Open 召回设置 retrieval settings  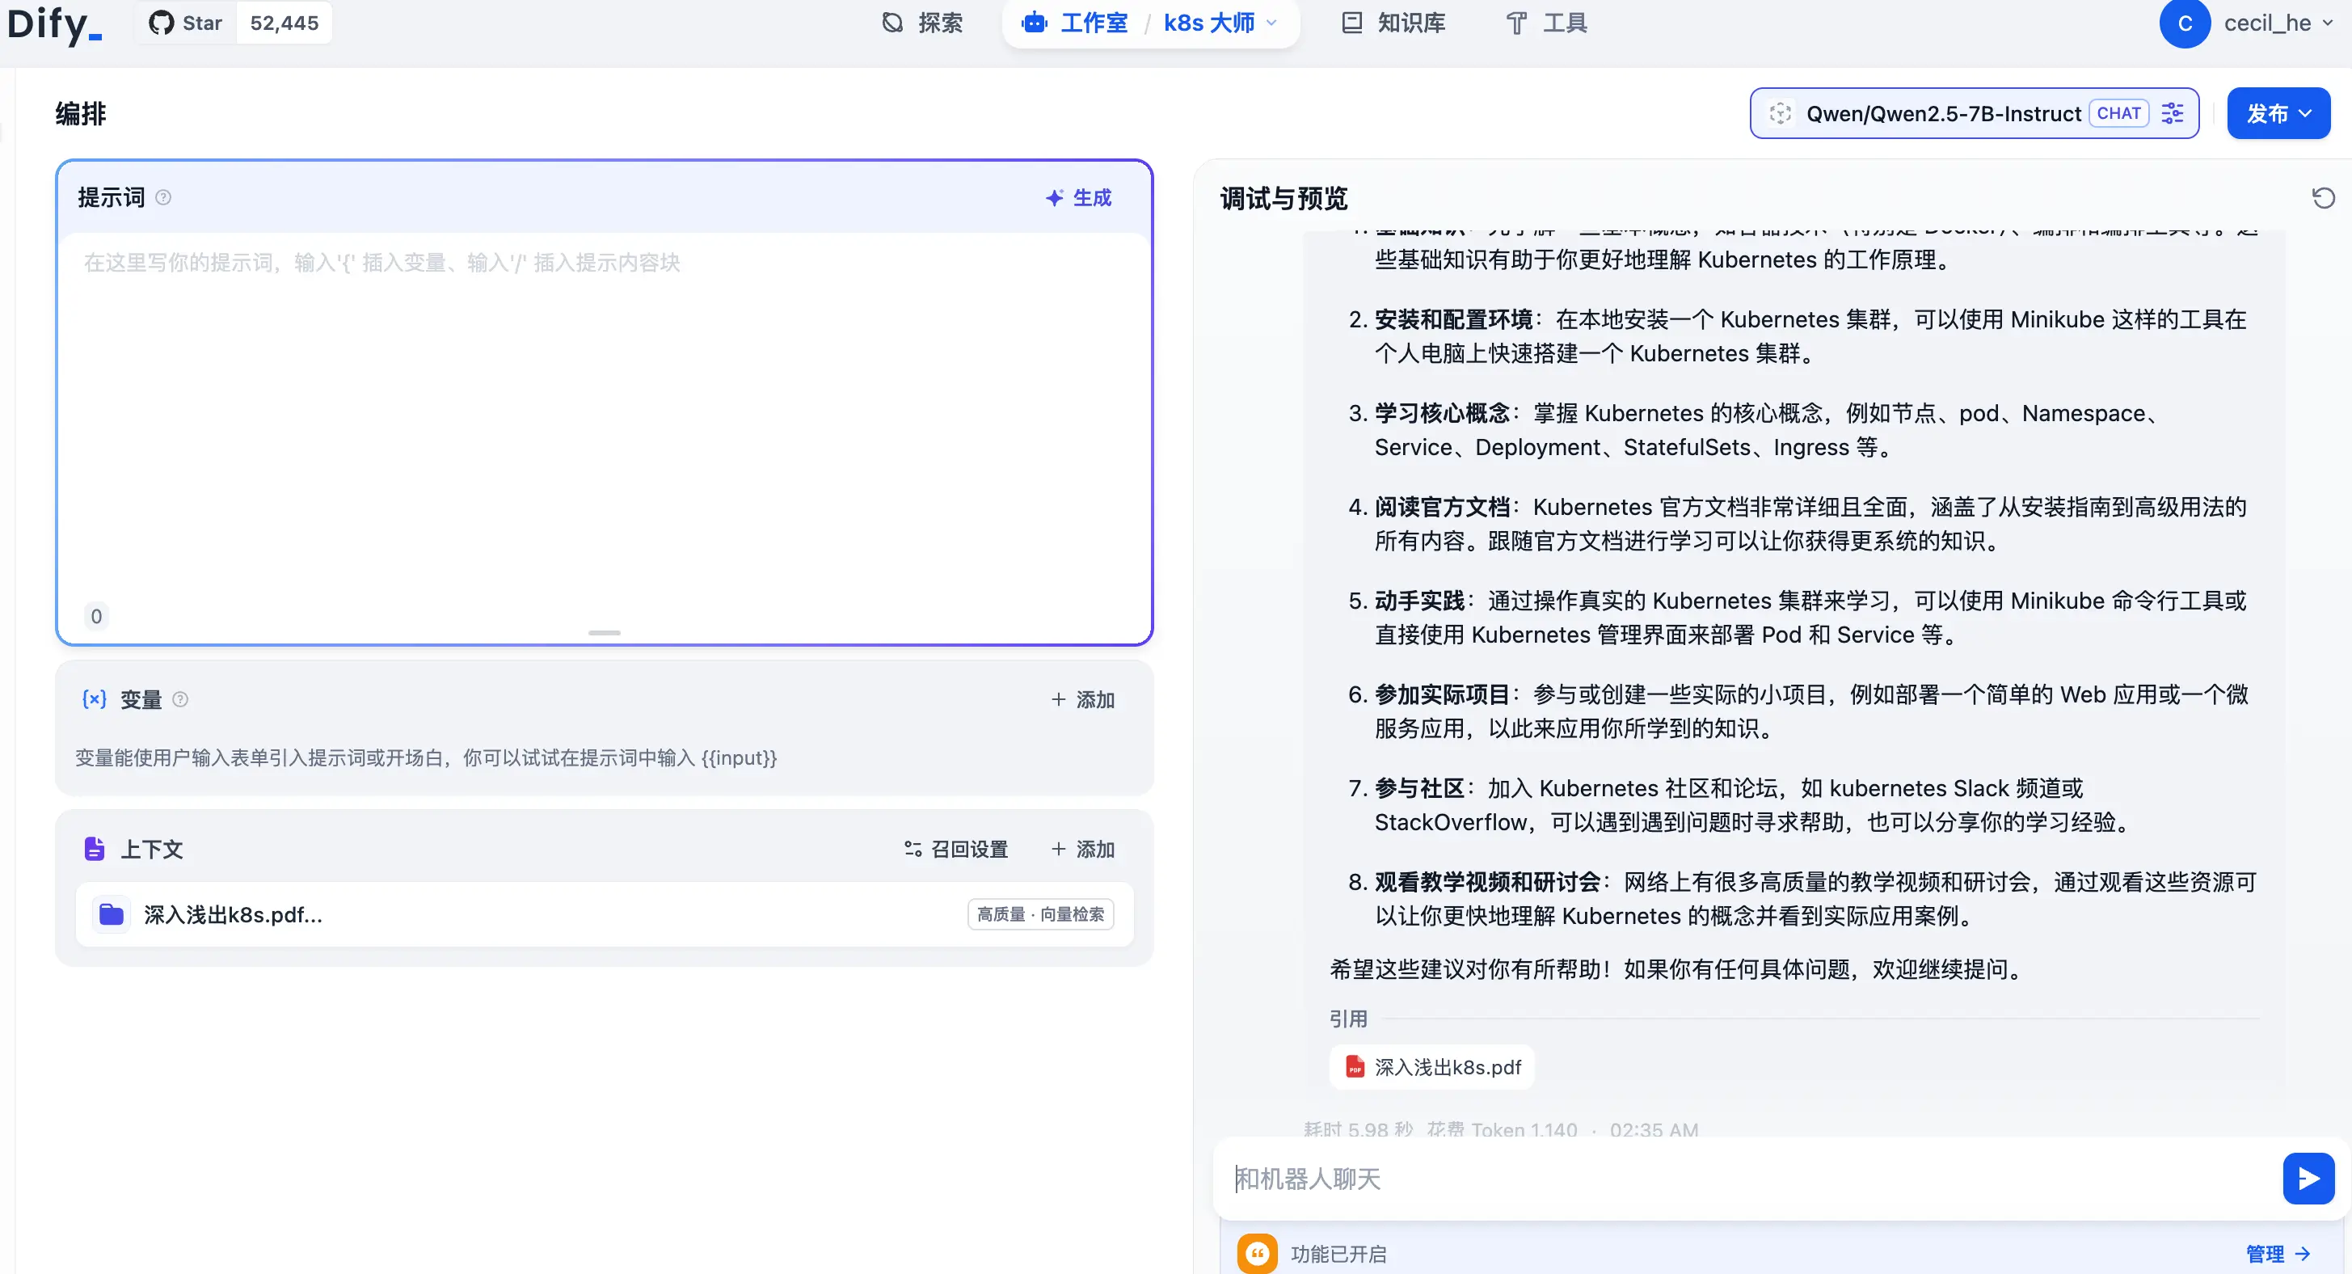955,849
